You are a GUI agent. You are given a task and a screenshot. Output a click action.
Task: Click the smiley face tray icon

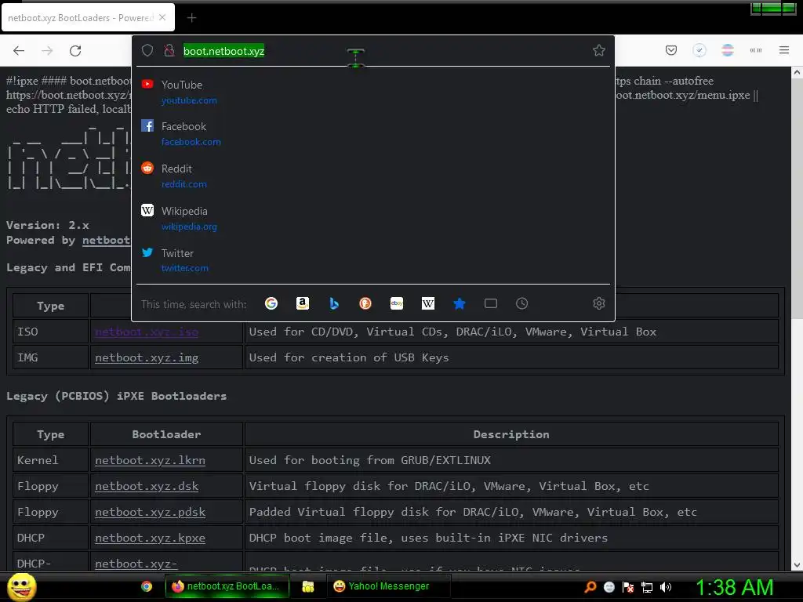pos(609,586)
